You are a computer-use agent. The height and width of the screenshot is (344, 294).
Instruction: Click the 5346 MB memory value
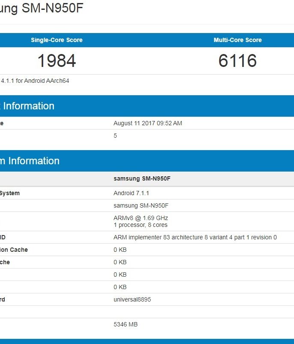[x=125, y=325]
